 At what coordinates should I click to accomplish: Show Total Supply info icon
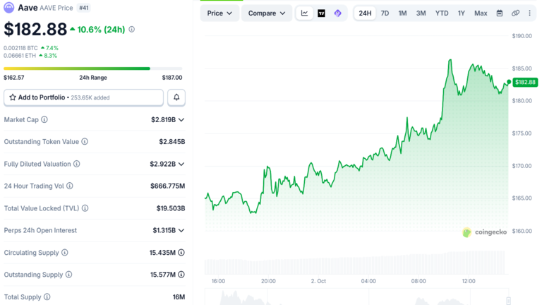tap(47, 297)
